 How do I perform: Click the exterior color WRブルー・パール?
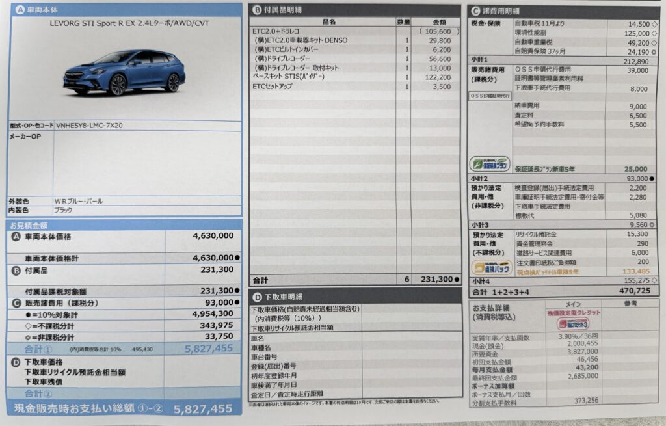click(x=79, y=201)
